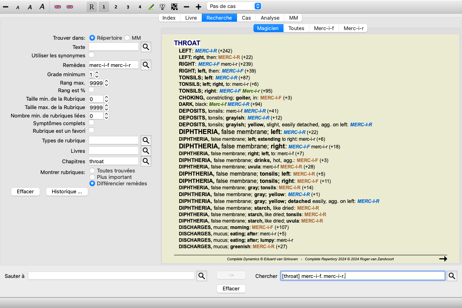Click the magnifier beside Chapitres field

coord(146,161)
